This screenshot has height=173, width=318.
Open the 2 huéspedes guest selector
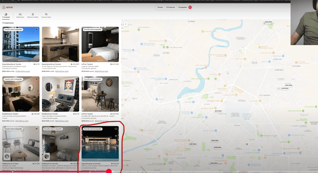(182, 7)
